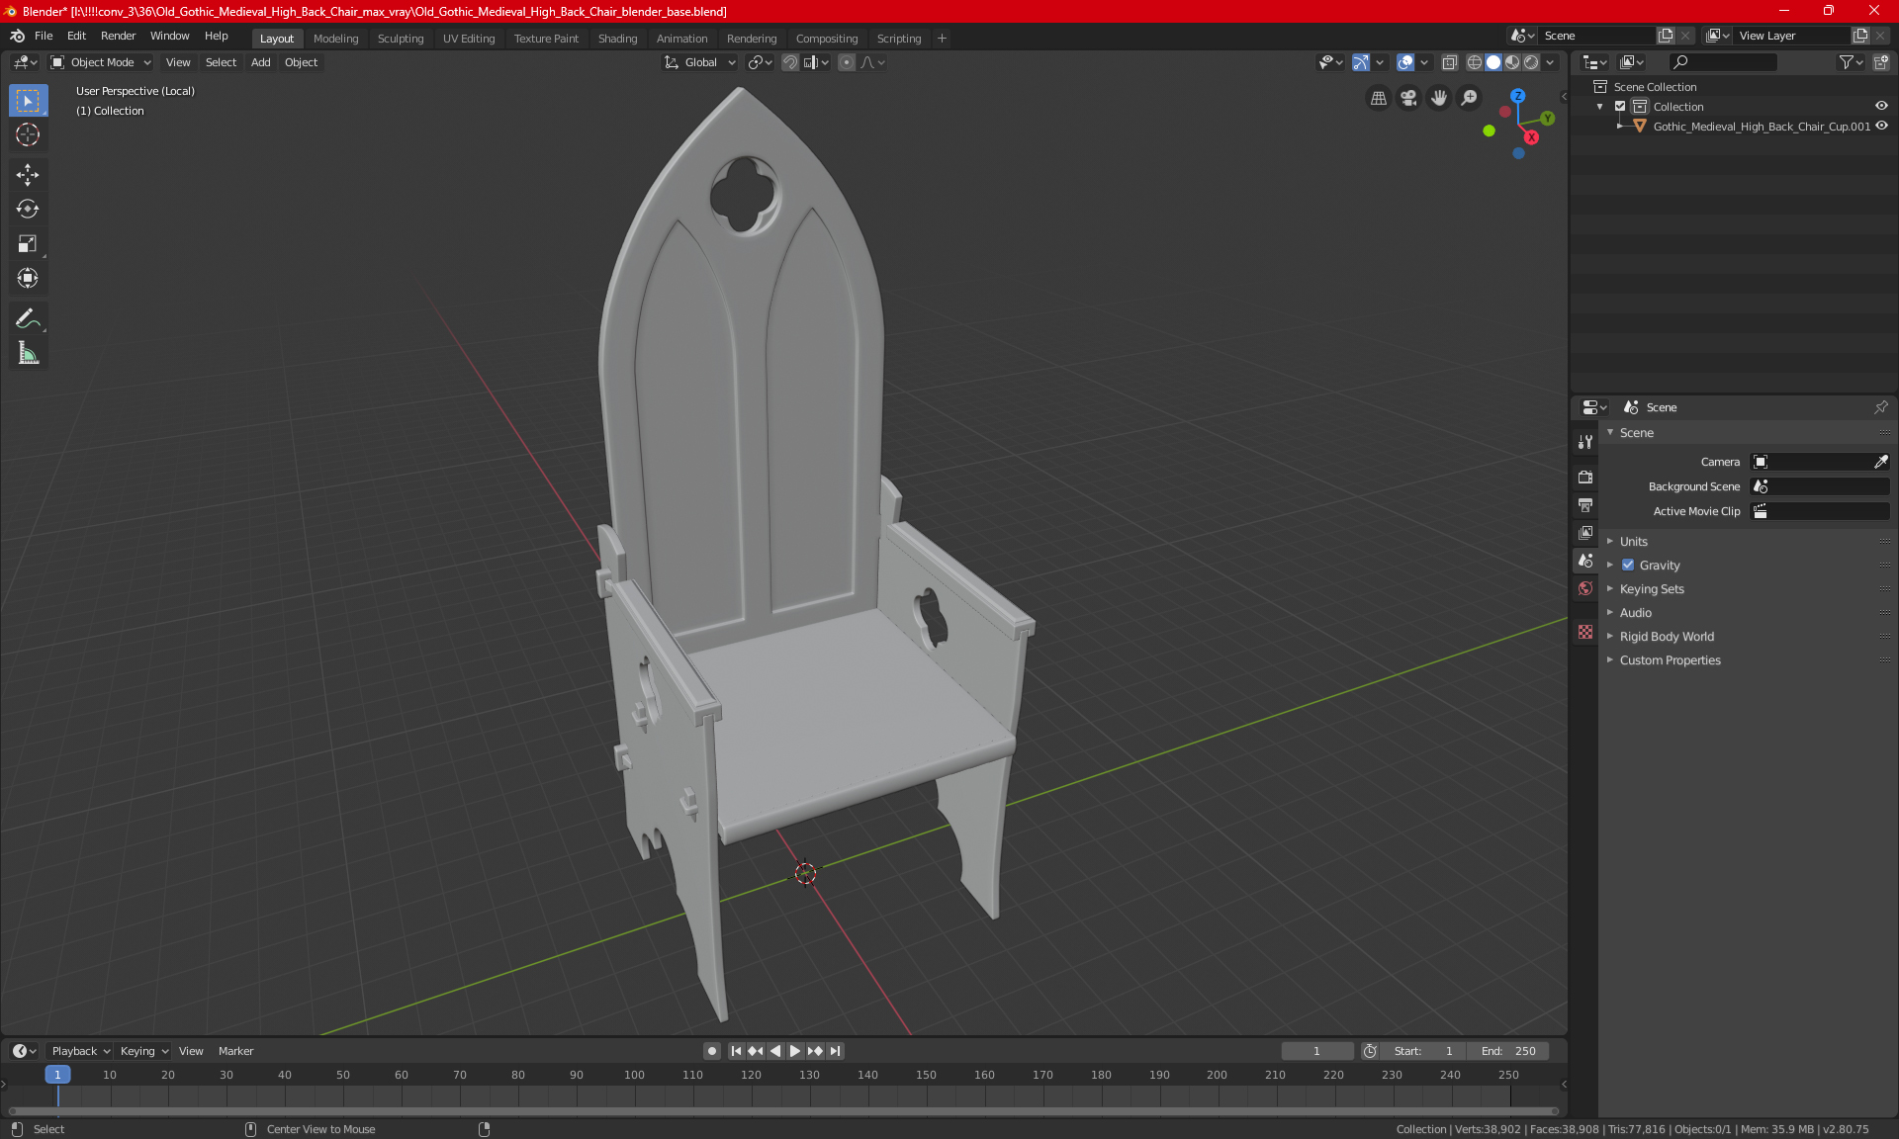1899x1139 pixels.
Task: Select the Measure tool icon
Action: 27,354
